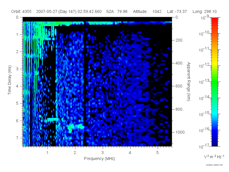
Task: Click the V² m⁻² Hz⁻¹ units label
Action: (214, 157)
